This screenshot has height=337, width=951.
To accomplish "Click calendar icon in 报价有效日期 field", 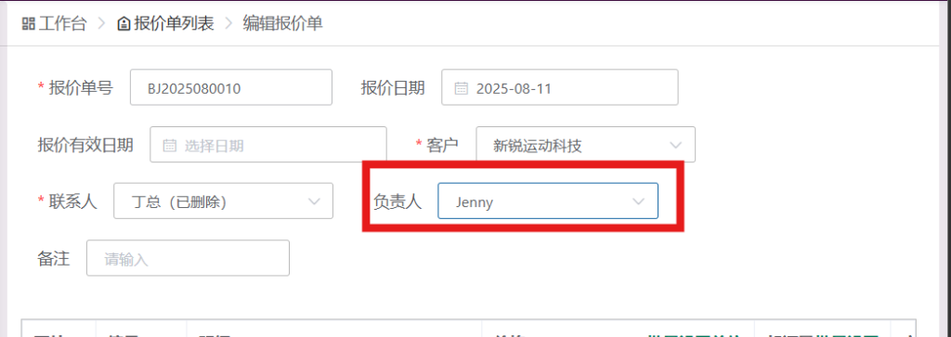I will [169, 146].
